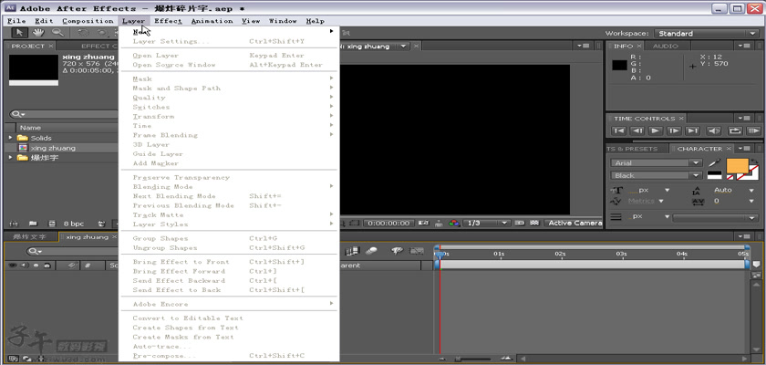The image size is (766, 365).
Task: Click the timeline zoom slider
Action: point(475,360)
